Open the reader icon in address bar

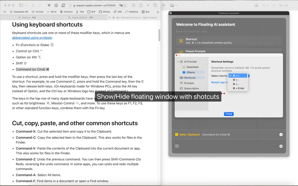70,5
